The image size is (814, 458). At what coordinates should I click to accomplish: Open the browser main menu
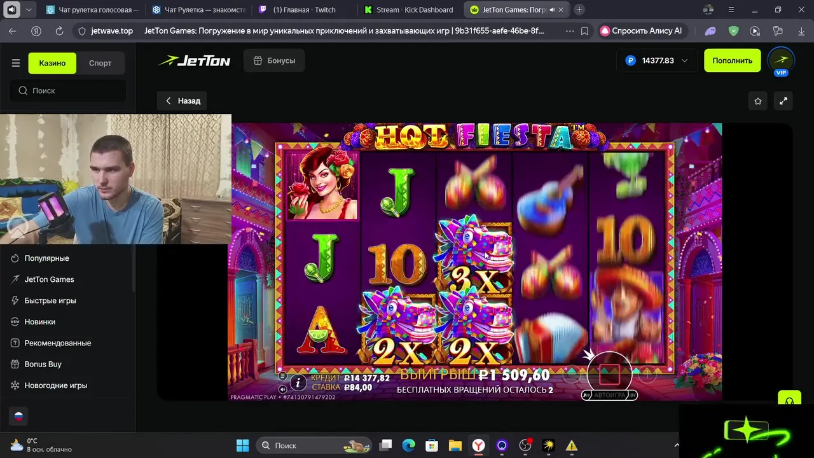(x=731, y=10)
